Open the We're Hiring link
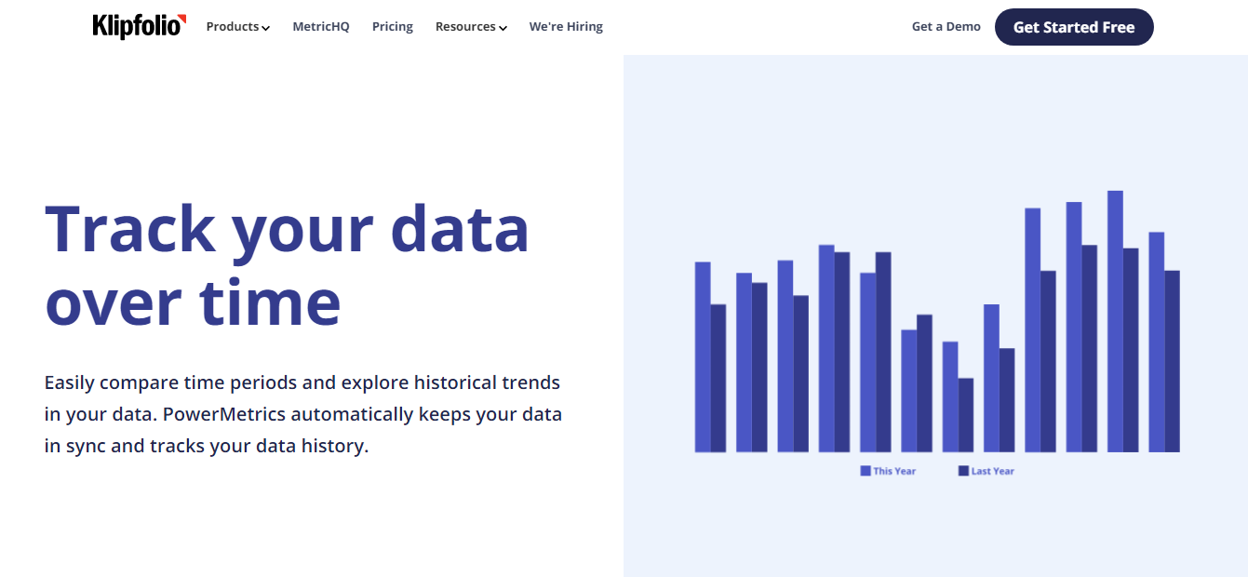This screenshot has width=1248, height=577. (566, 27)
